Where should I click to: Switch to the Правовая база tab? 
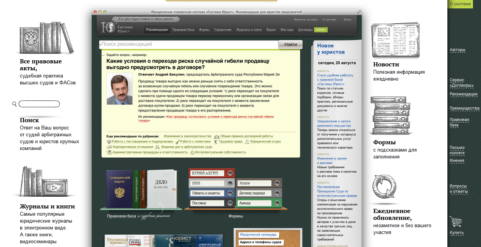183,30
